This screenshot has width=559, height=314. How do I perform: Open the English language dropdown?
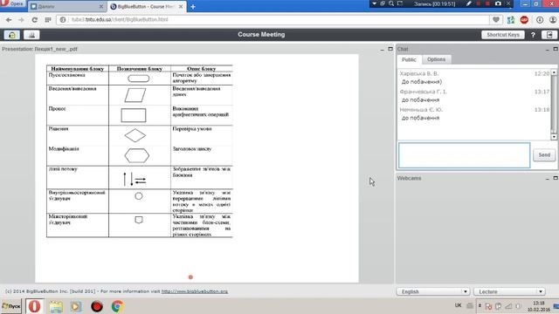pos(433,291)
